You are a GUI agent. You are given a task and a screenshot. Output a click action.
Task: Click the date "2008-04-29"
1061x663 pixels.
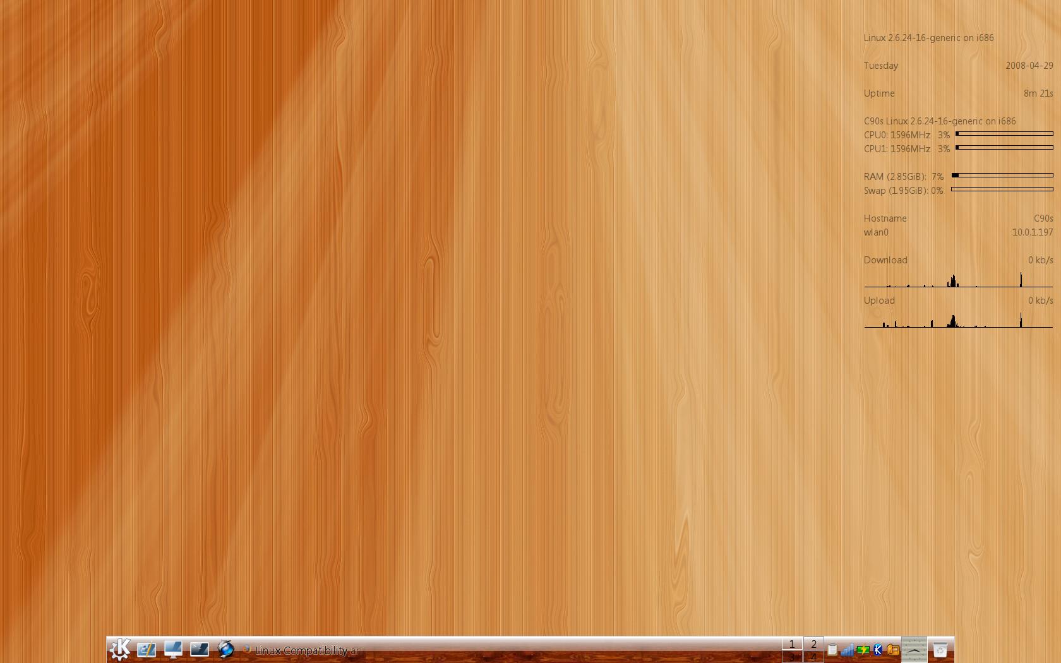point(1029,66)
